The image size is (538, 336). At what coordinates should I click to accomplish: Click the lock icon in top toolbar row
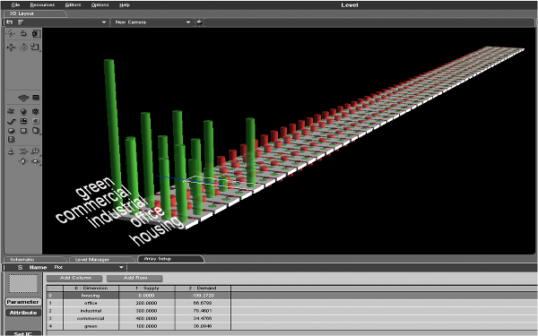click(x=23, y=33)
